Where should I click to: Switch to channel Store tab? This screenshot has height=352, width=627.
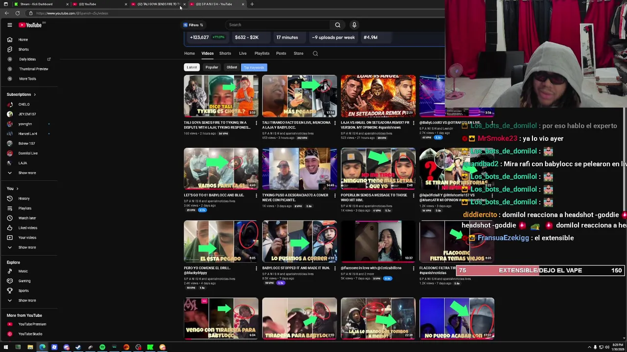tap(298, 53)
